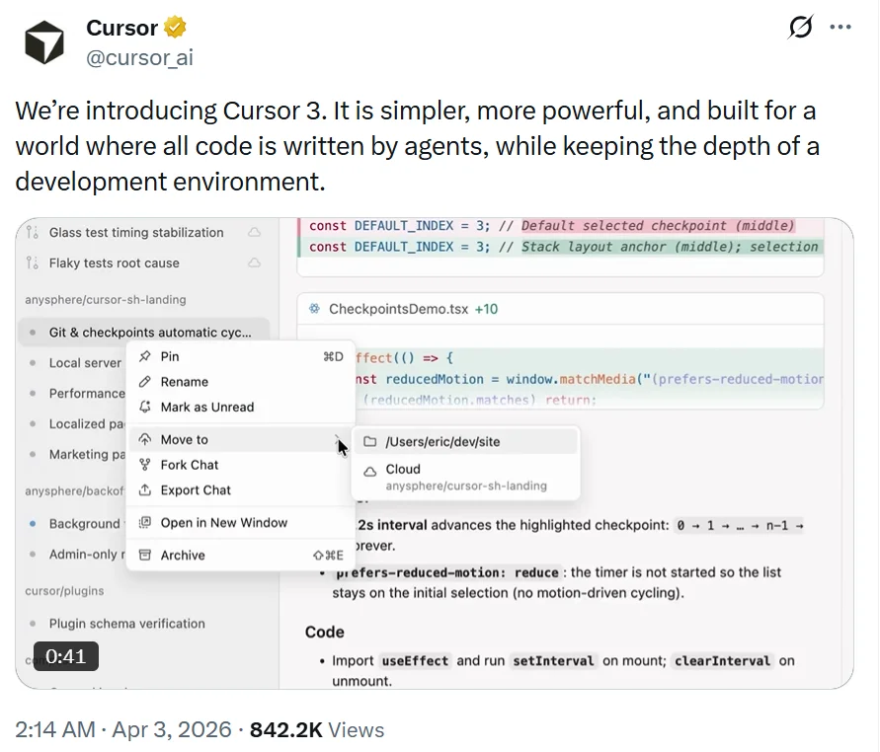Screen dimensions: 880x752
Task: Click the Mark as Unread icon
Action: click(145, 407)
